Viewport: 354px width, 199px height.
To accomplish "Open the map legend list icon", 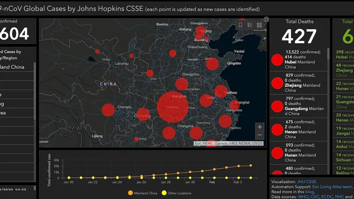I will (x=250, y=25).
